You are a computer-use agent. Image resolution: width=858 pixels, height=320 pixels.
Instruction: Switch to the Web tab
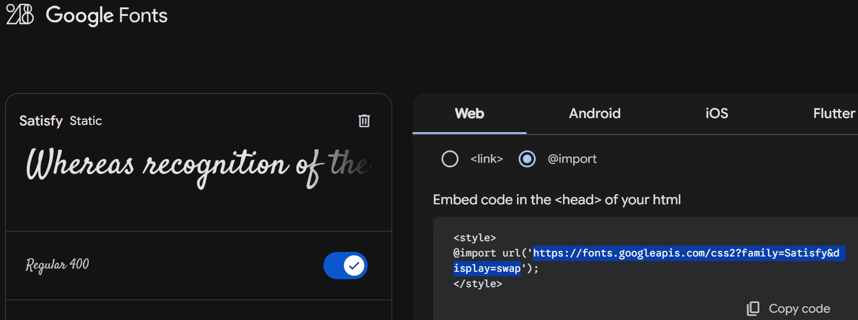click(469, 113)
